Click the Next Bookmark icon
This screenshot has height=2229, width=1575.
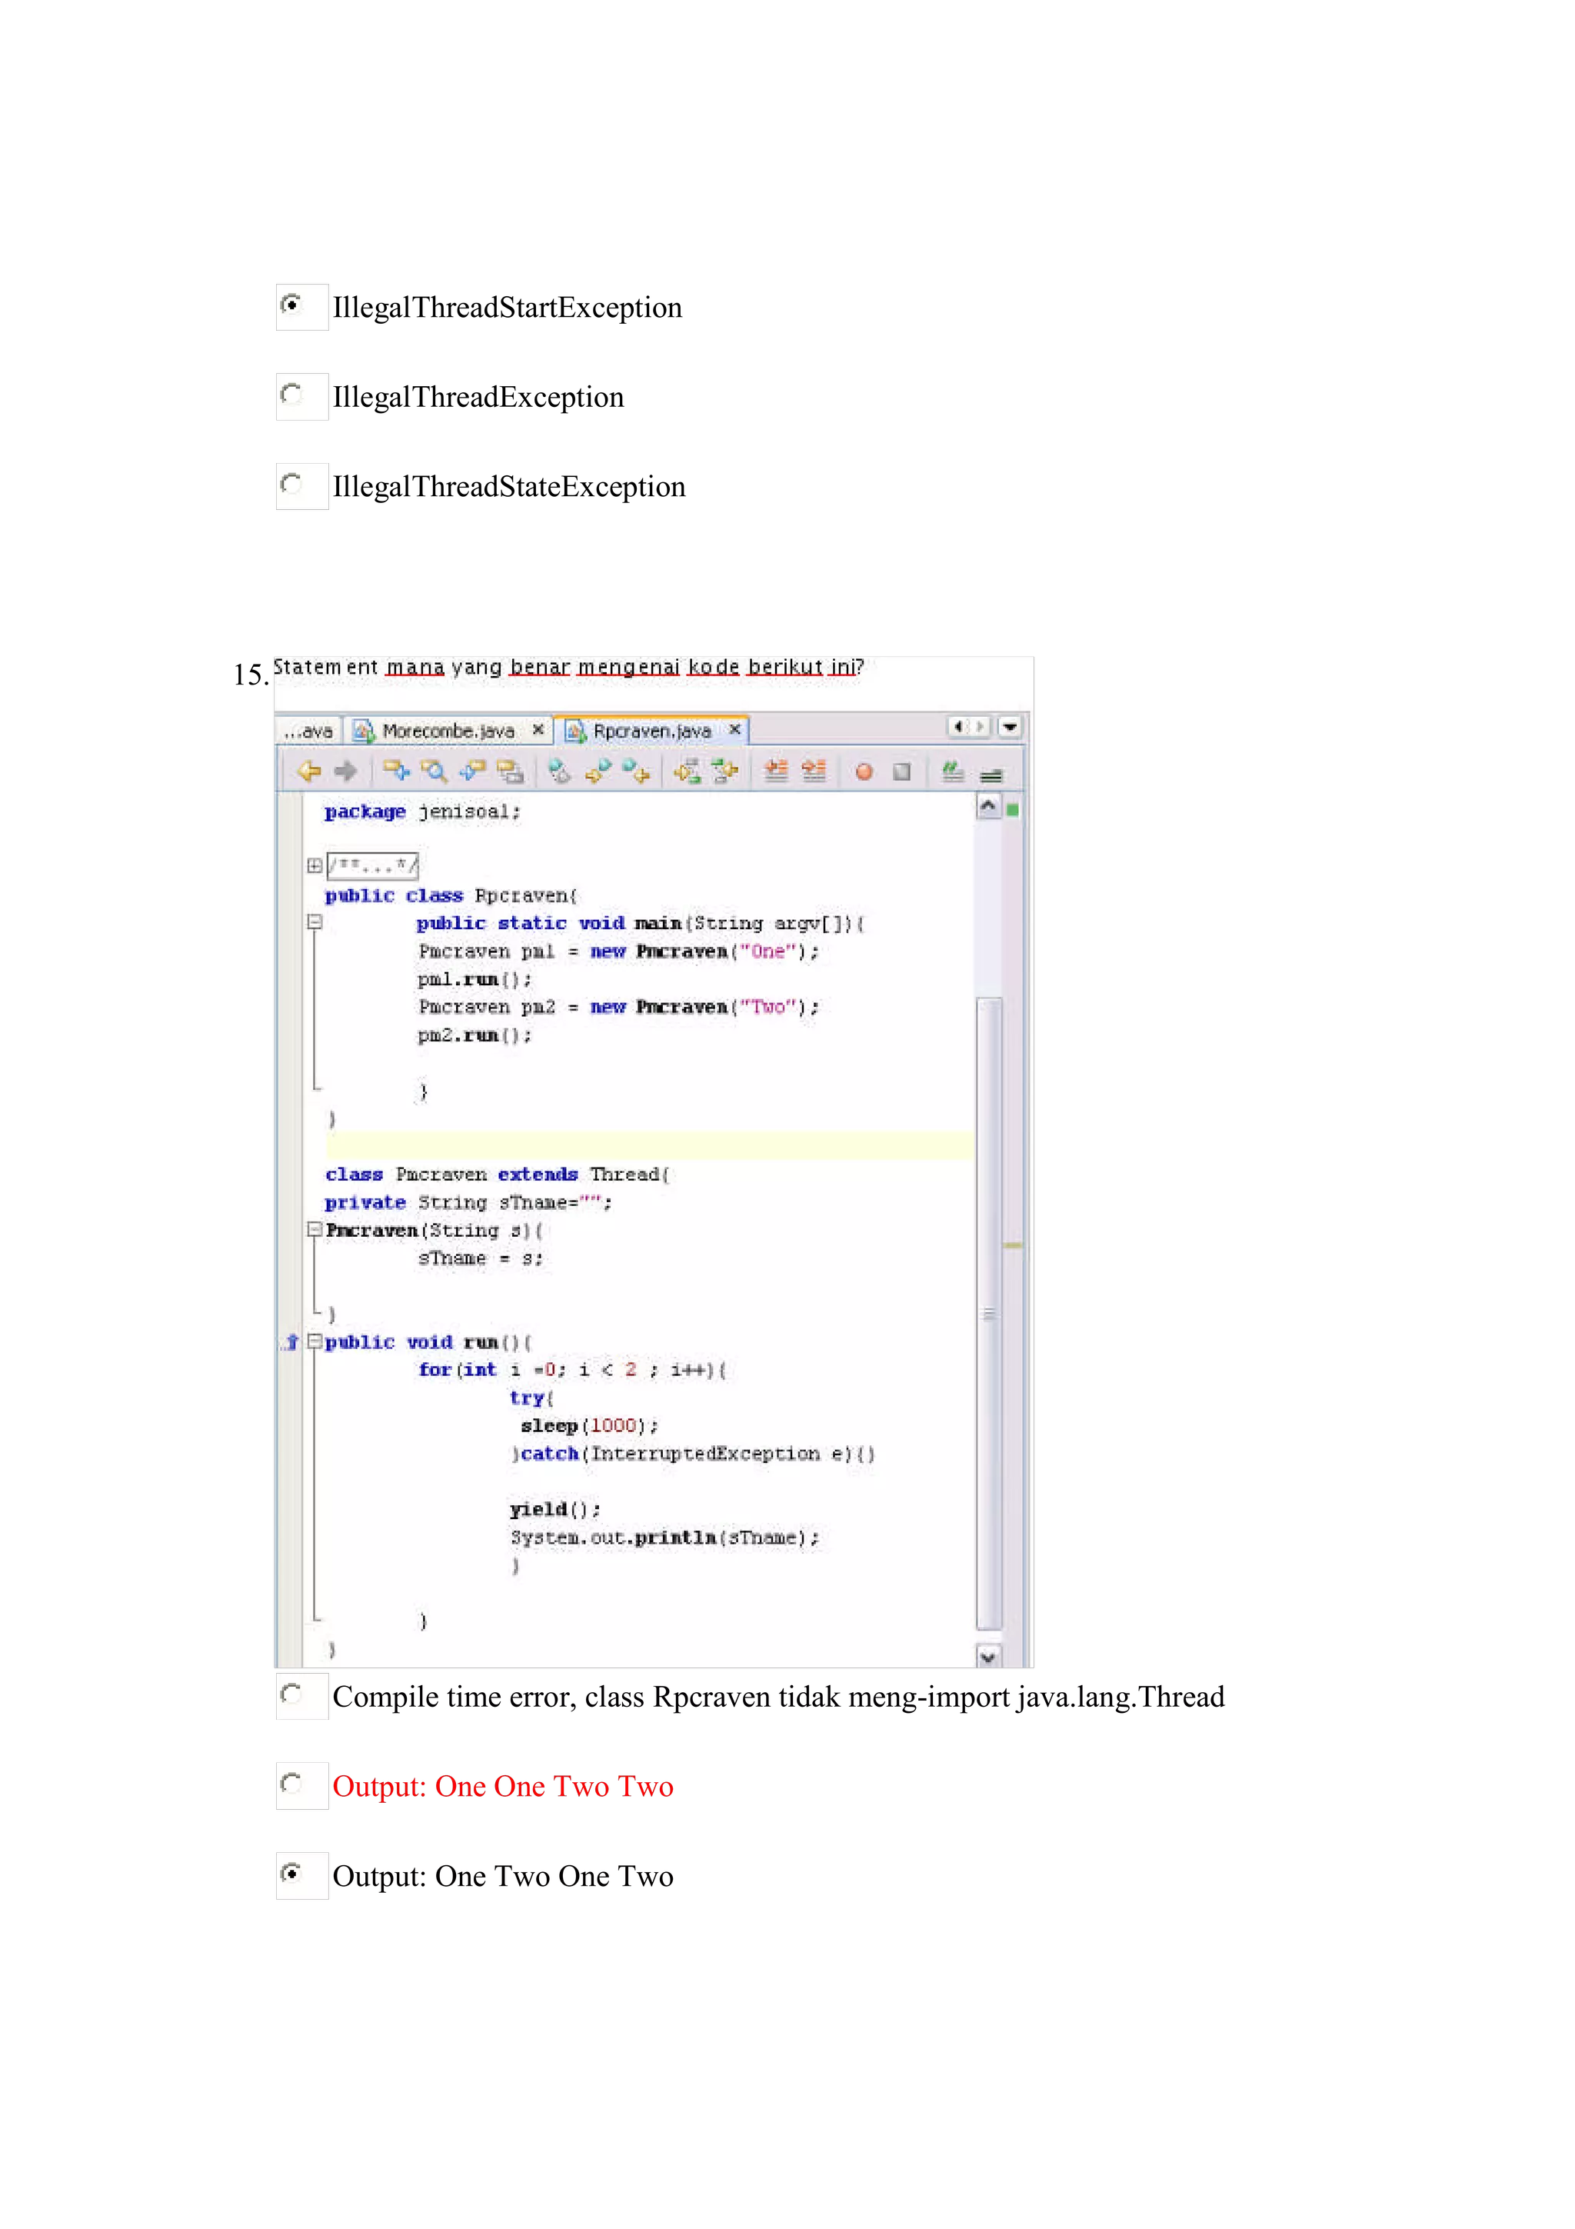(x=636, y=771)
